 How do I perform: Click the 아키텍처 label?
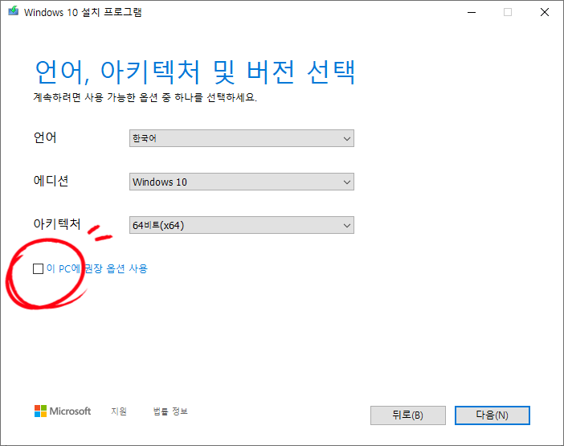[x=57, y=223]
